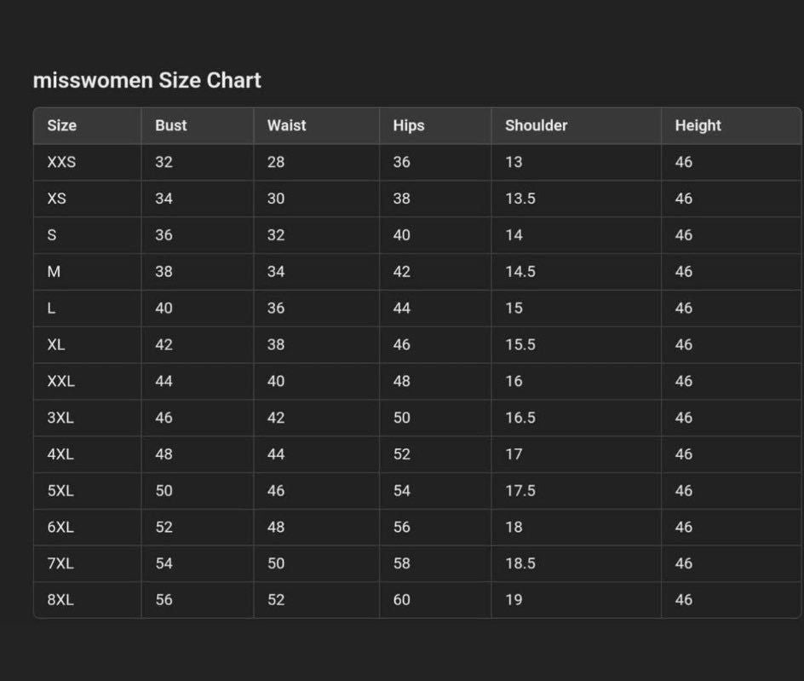Image resolution: width=804 pixels, height=681 pixels.
Task: Click the misswomen Size Chart heading
Action: coord(146,80)
